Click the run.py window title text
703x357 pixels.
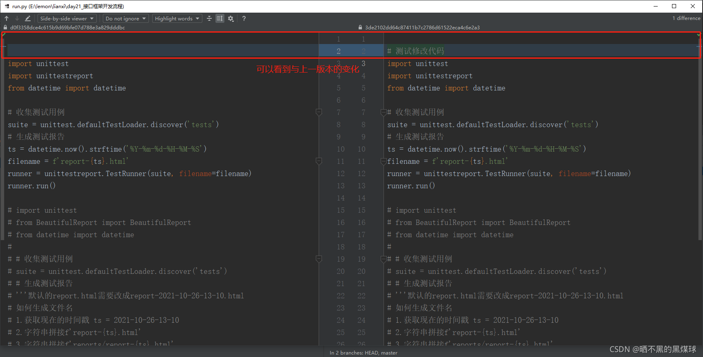pos(68,6)
